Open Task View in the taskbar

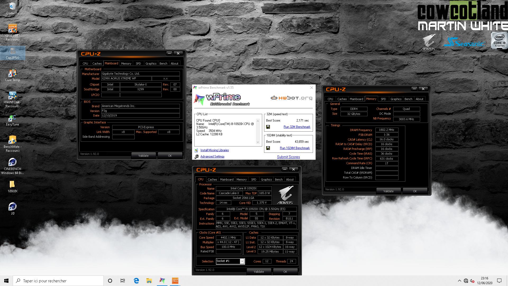[x=123, y=281]
